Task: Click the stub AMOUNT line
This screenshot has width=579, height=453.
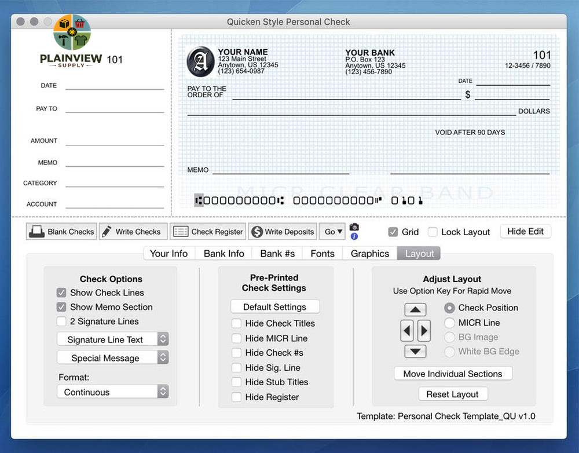Action: tap(115, 145)
